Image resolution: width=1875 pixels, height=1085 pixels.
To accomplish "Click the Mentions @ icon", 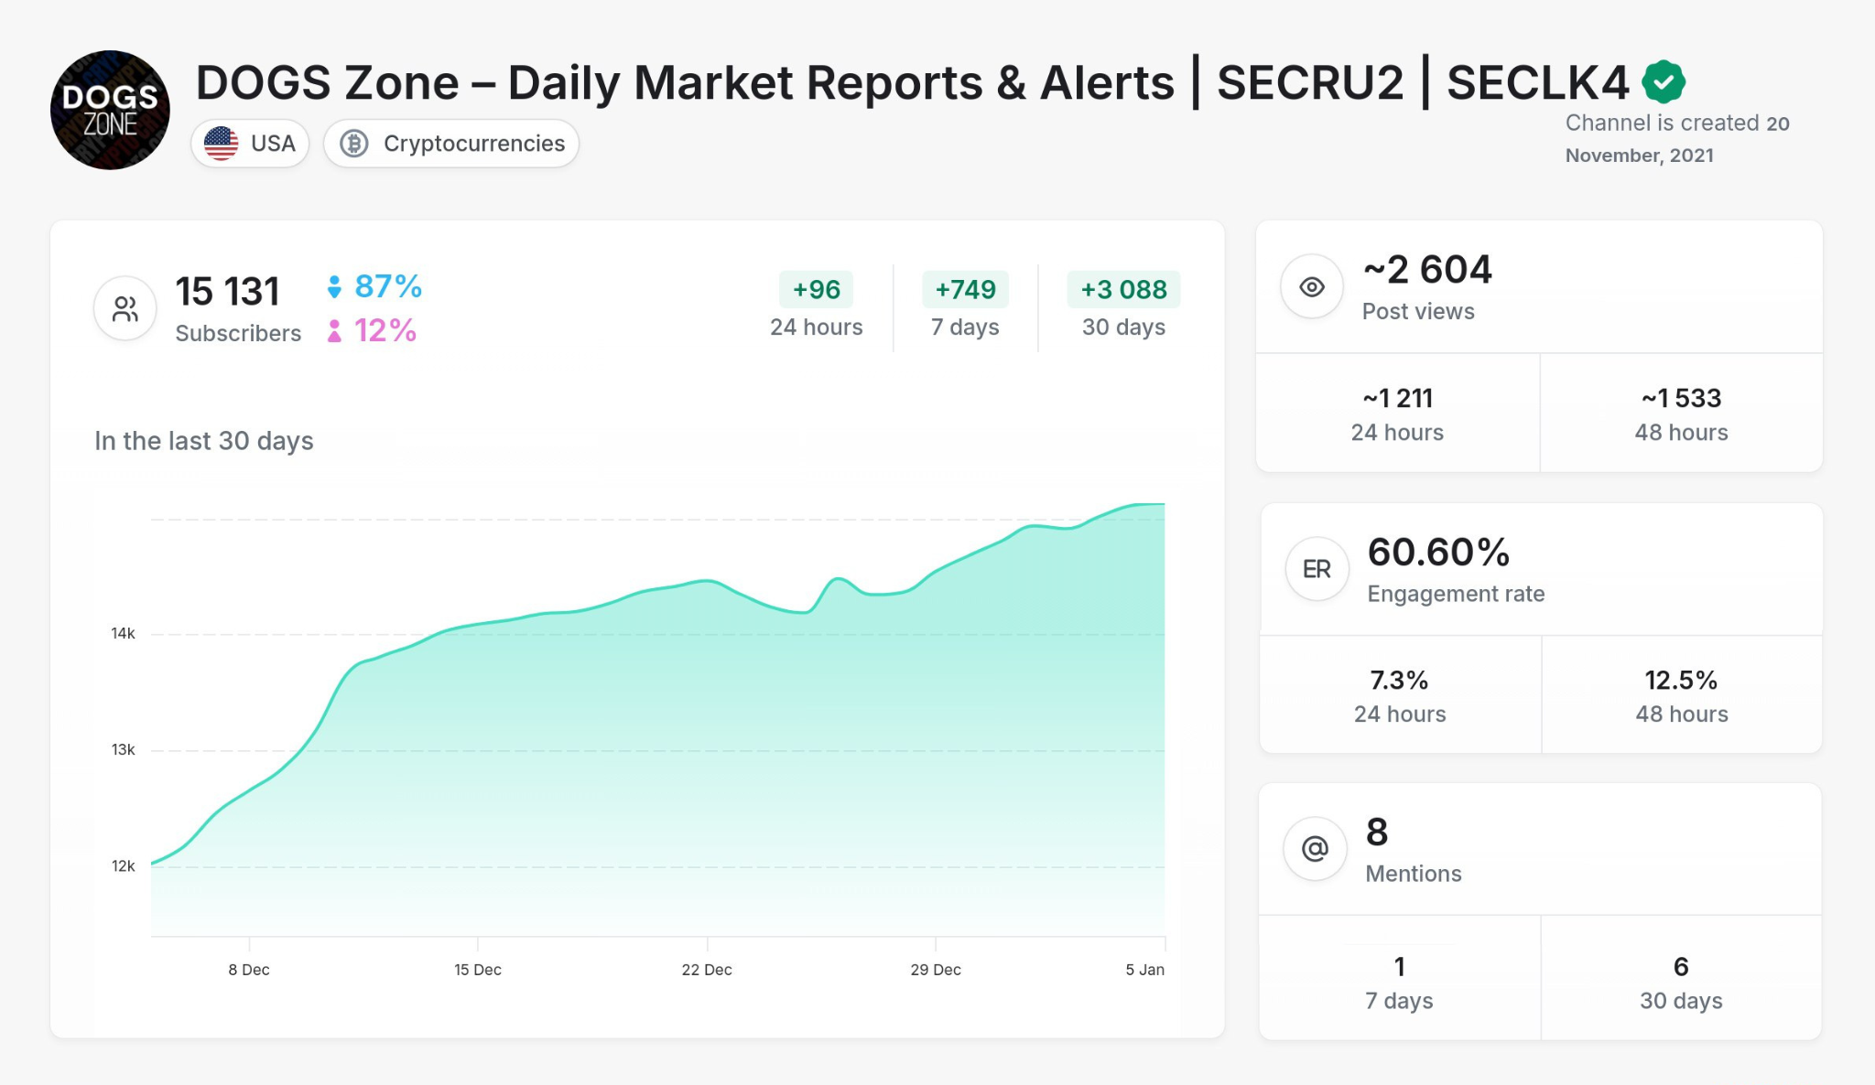I will (x=1316, y=848).
